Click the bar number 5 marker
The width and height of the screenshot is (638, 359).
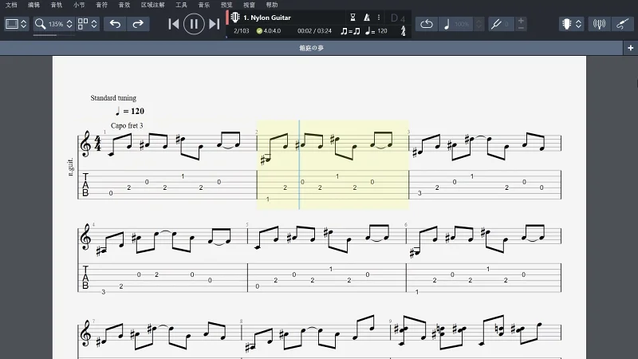pos(247,225)
